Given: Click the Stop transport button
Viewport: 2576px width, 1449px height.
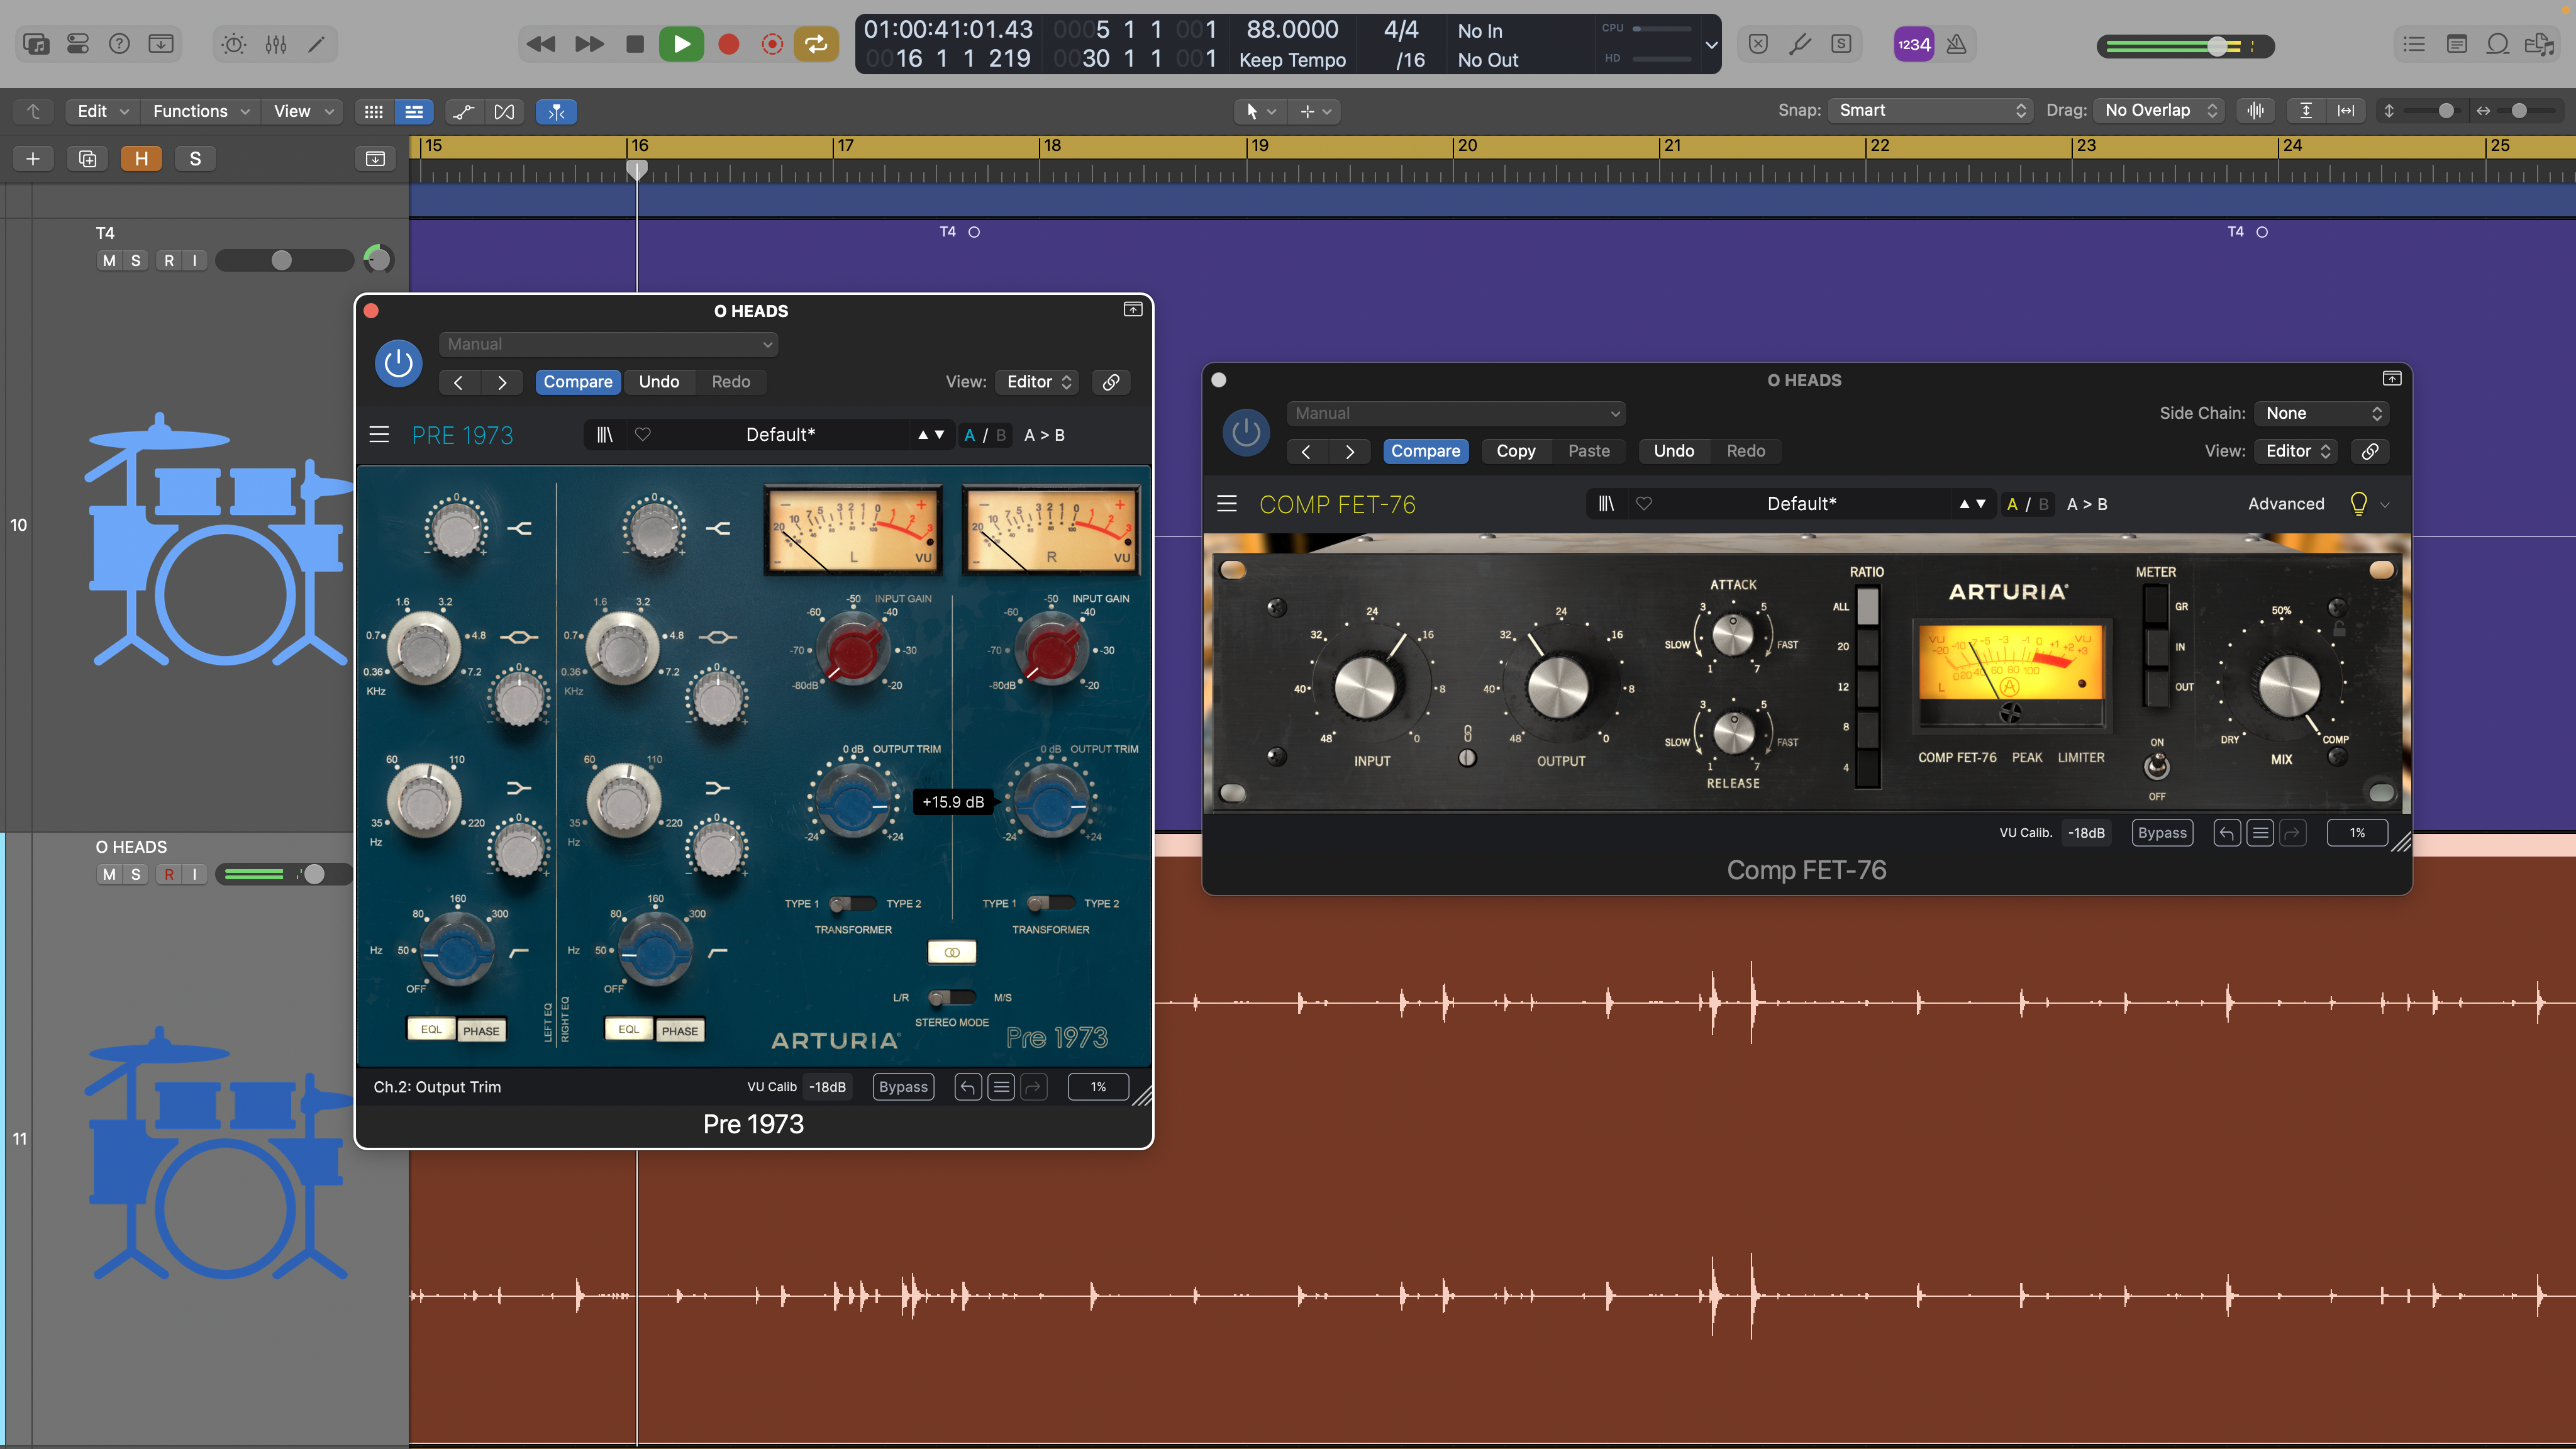Looking at the screenshot, I should [x=635, y=44].
